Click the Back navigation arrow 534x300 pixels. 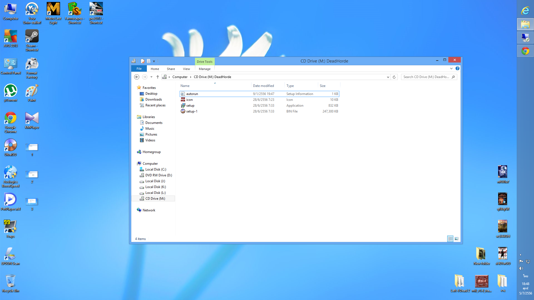click(x=137, y=77)
